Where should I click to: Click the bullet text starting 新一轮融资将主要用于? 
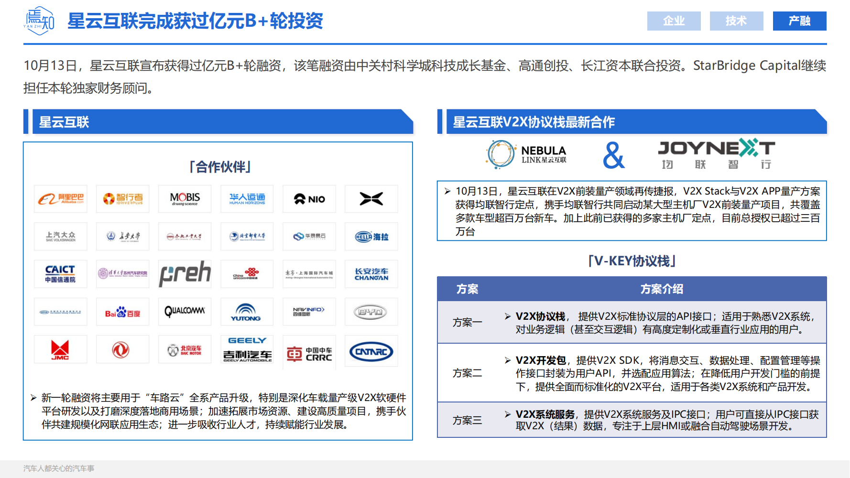[x=218, y=411]
